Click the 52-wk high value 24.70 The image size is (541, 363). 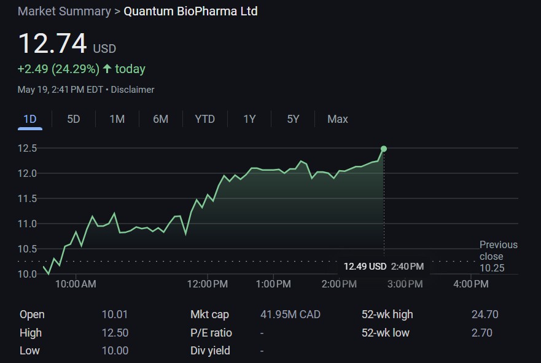(485, 314)
